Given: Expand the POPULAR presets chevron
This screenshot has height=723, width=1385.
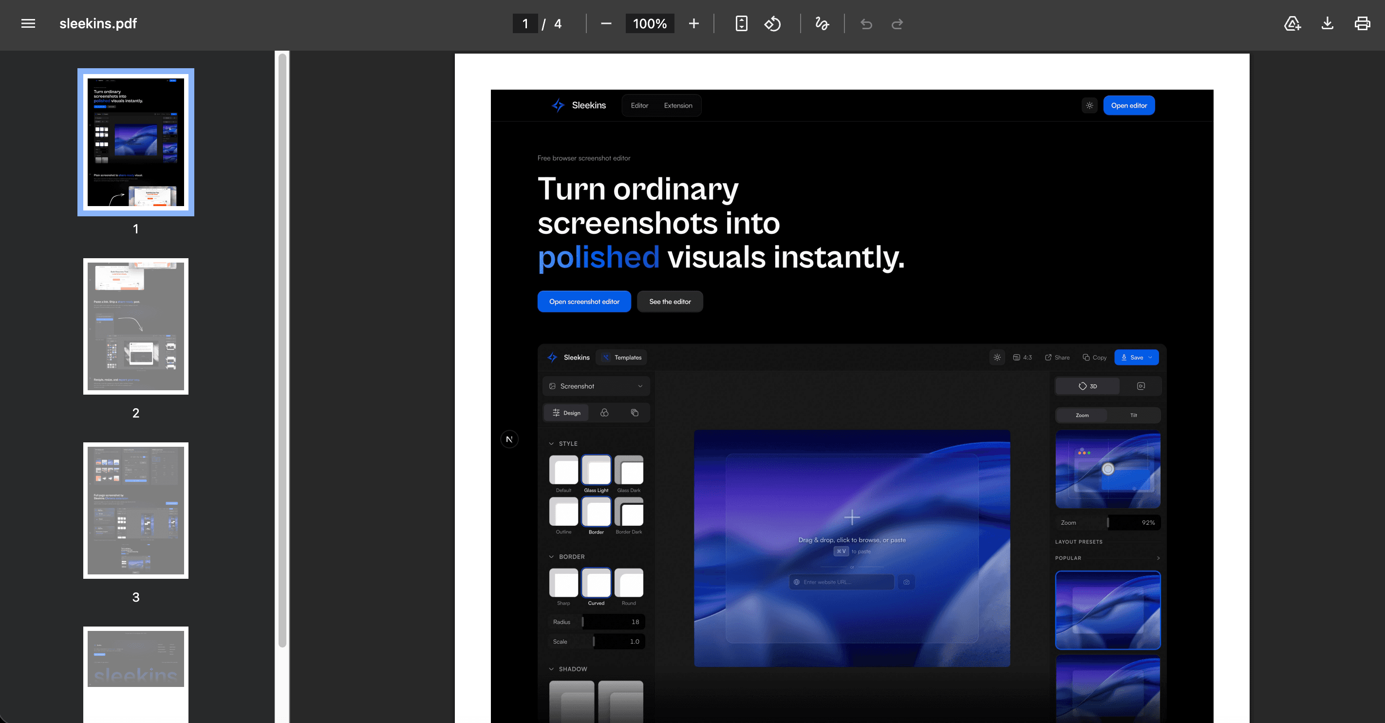Looking at the screenshot, I should pos(1158,558).
